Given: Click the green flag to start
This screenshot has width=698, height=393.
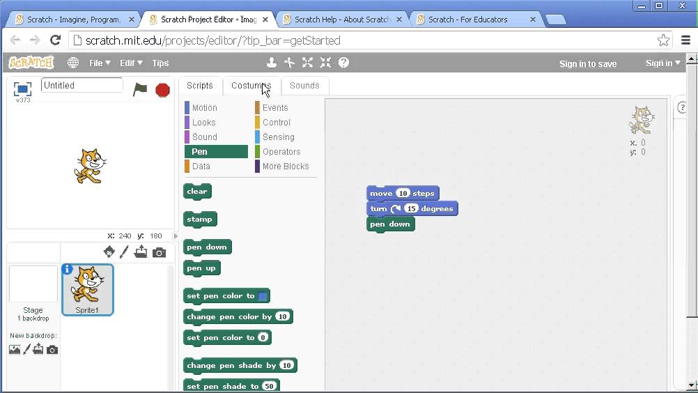Looking at the screenshot, I should [x=140, y=89].
